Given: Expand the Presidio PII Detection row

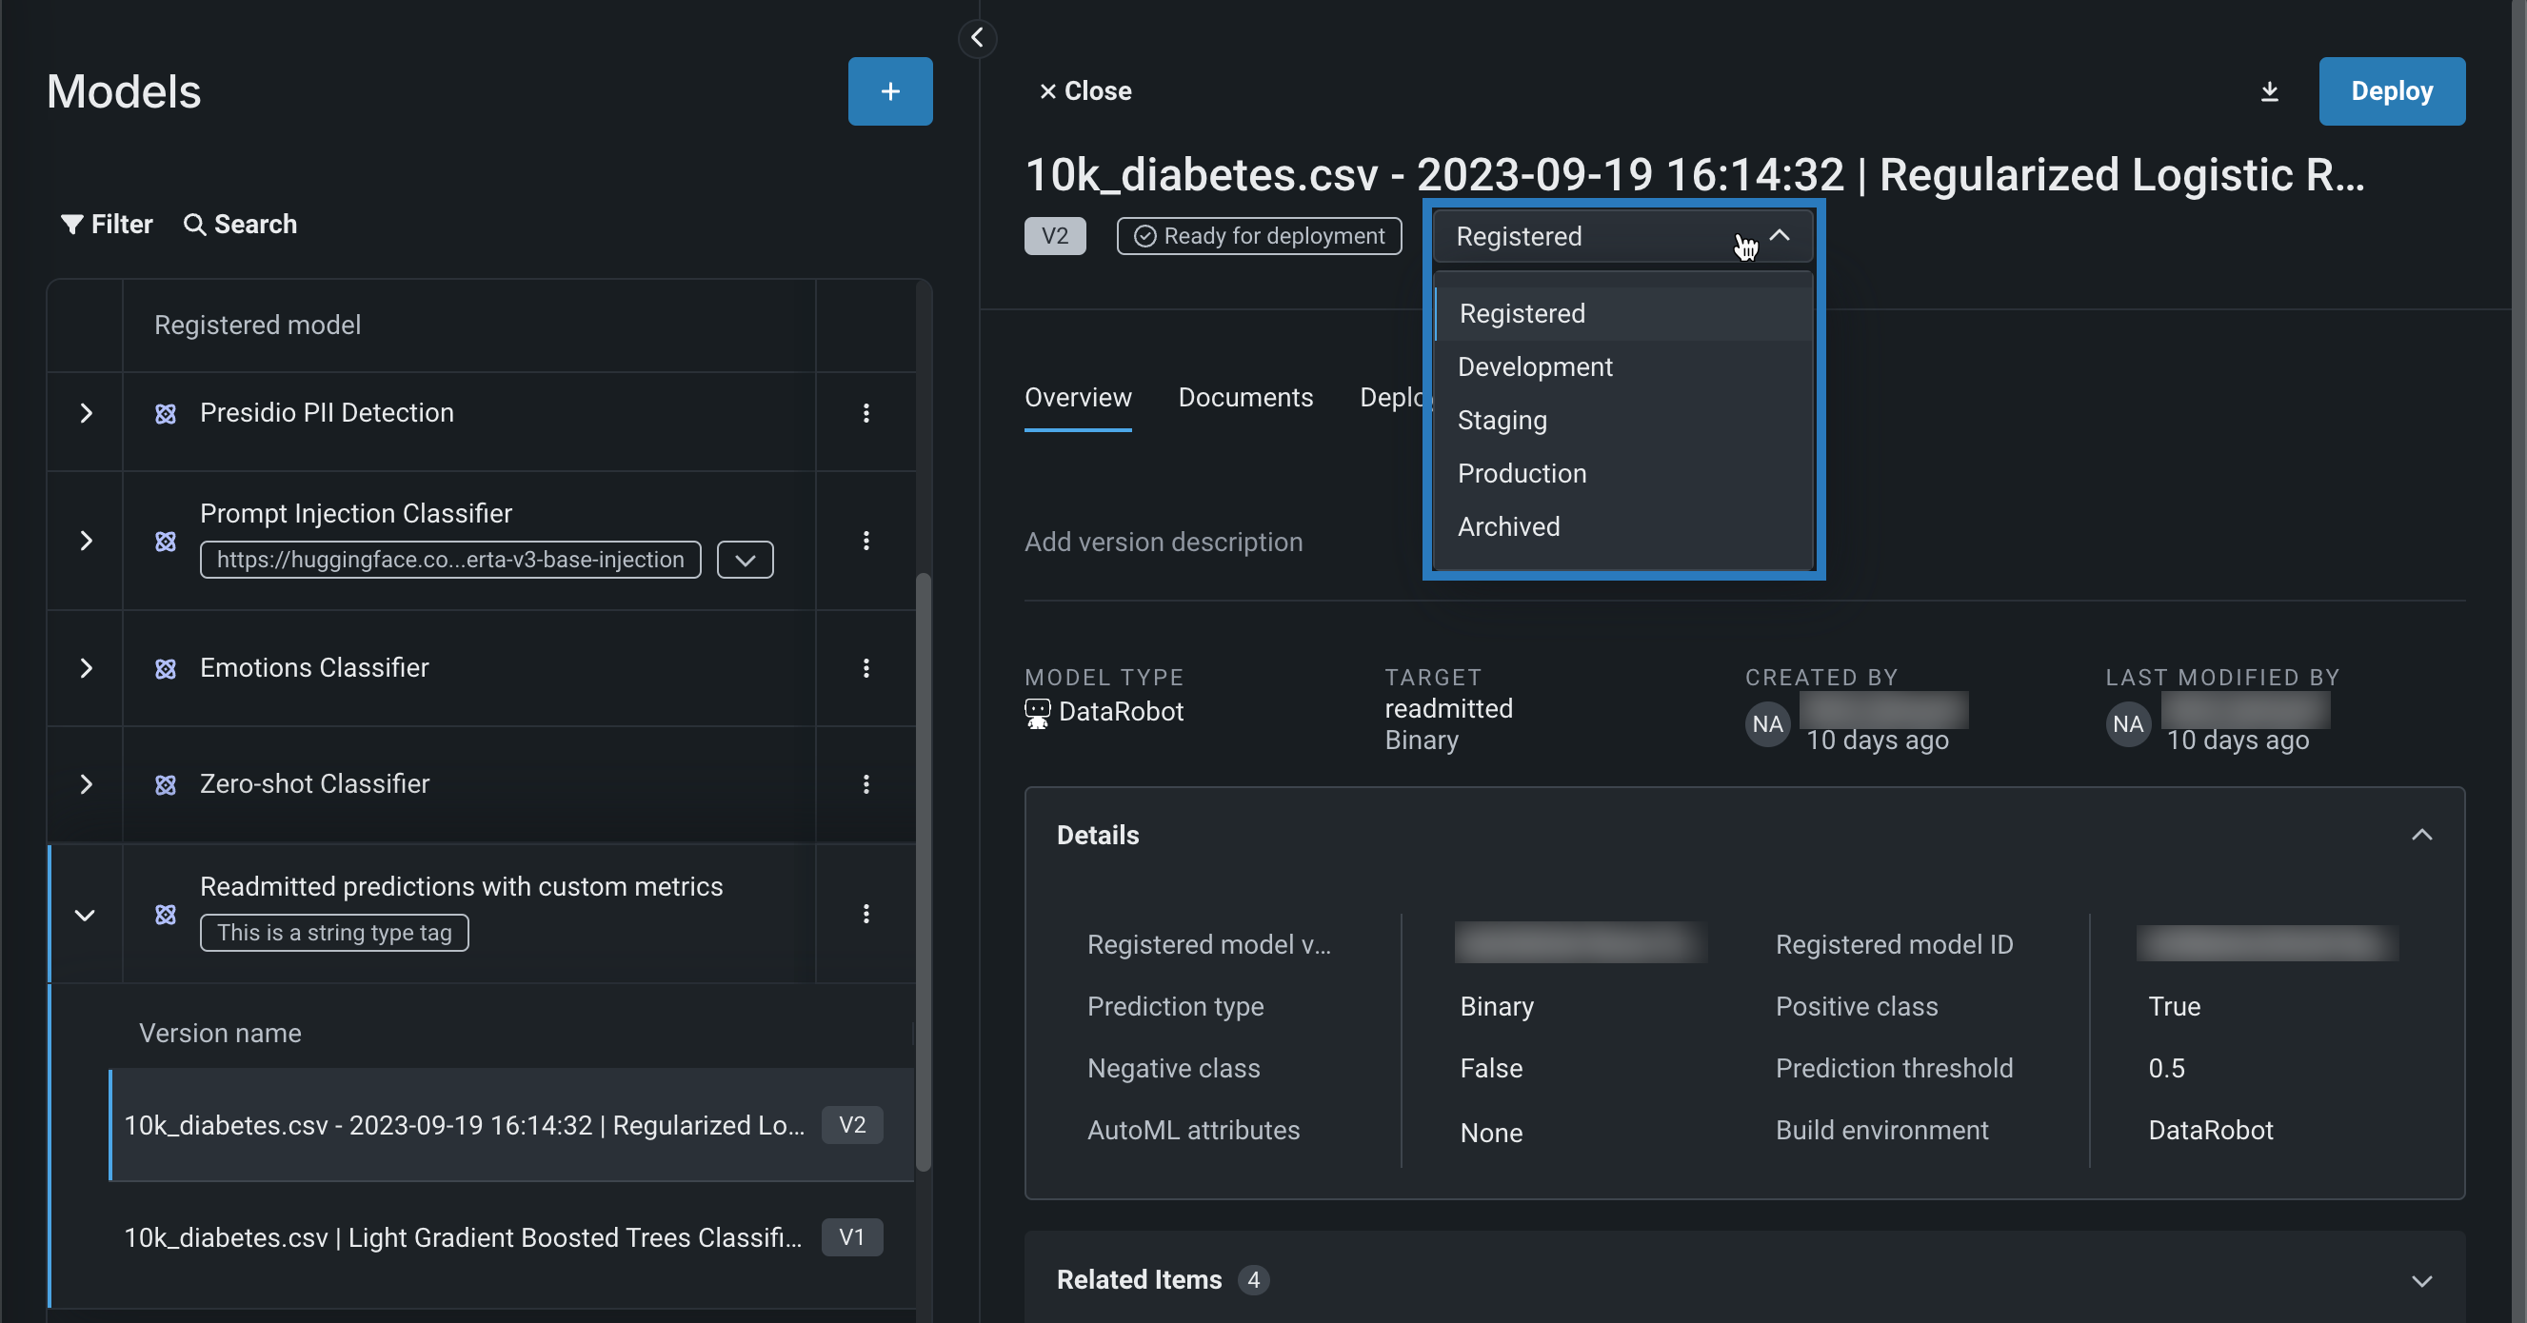Looking at the screenshot, I should (86, 413).
